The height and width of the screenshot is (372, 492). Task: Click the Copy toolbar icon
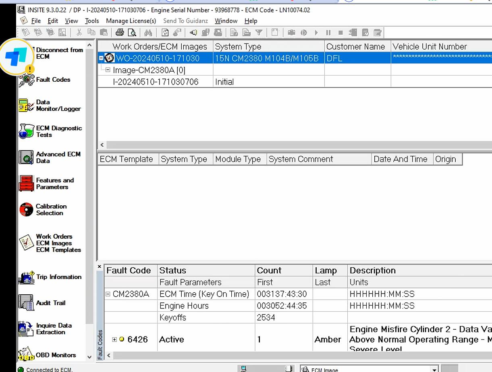pos(91,33)
